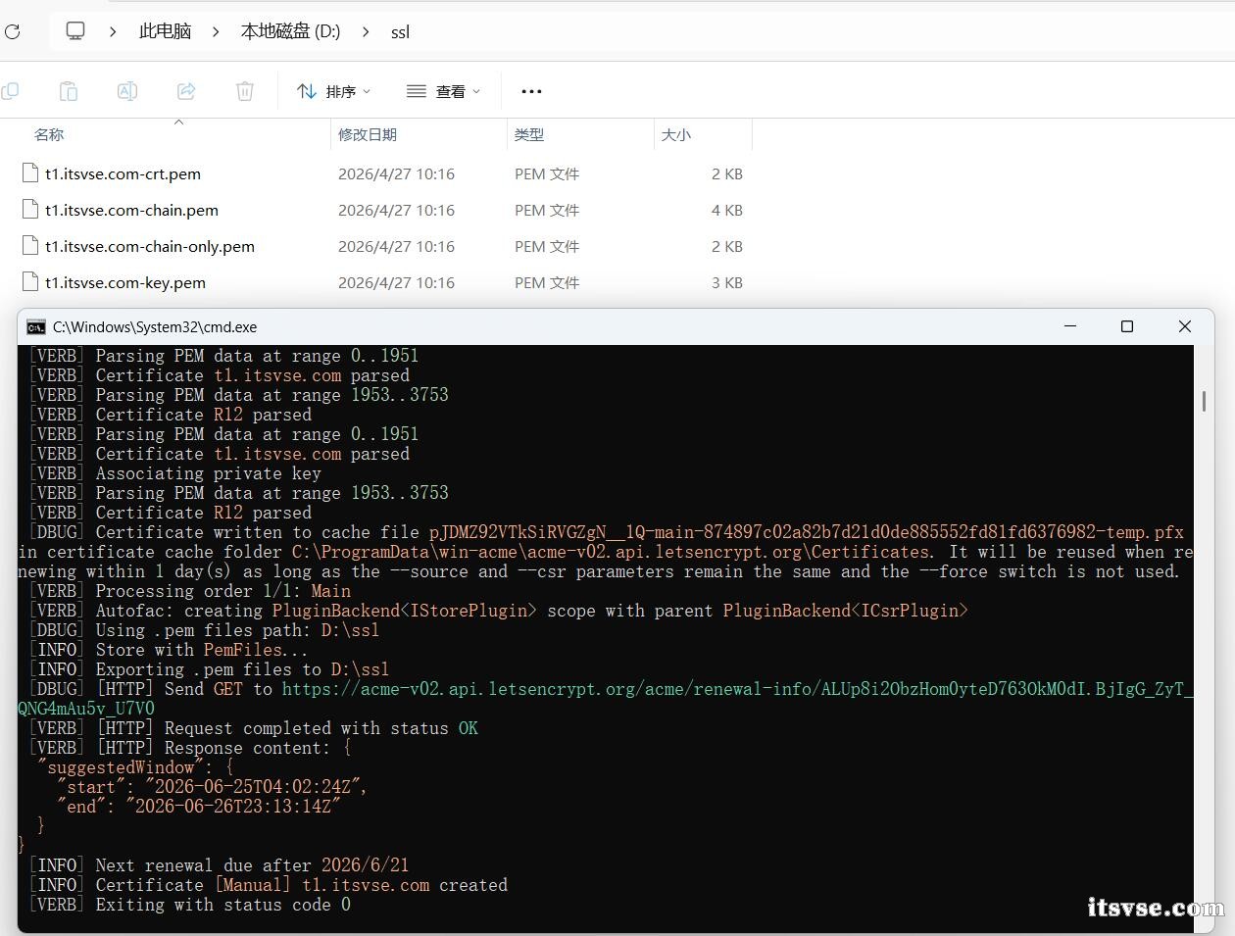Sort files by 修改日期 column header
This screenshot has width=1235, height=936.
click(x=368, y=134)
